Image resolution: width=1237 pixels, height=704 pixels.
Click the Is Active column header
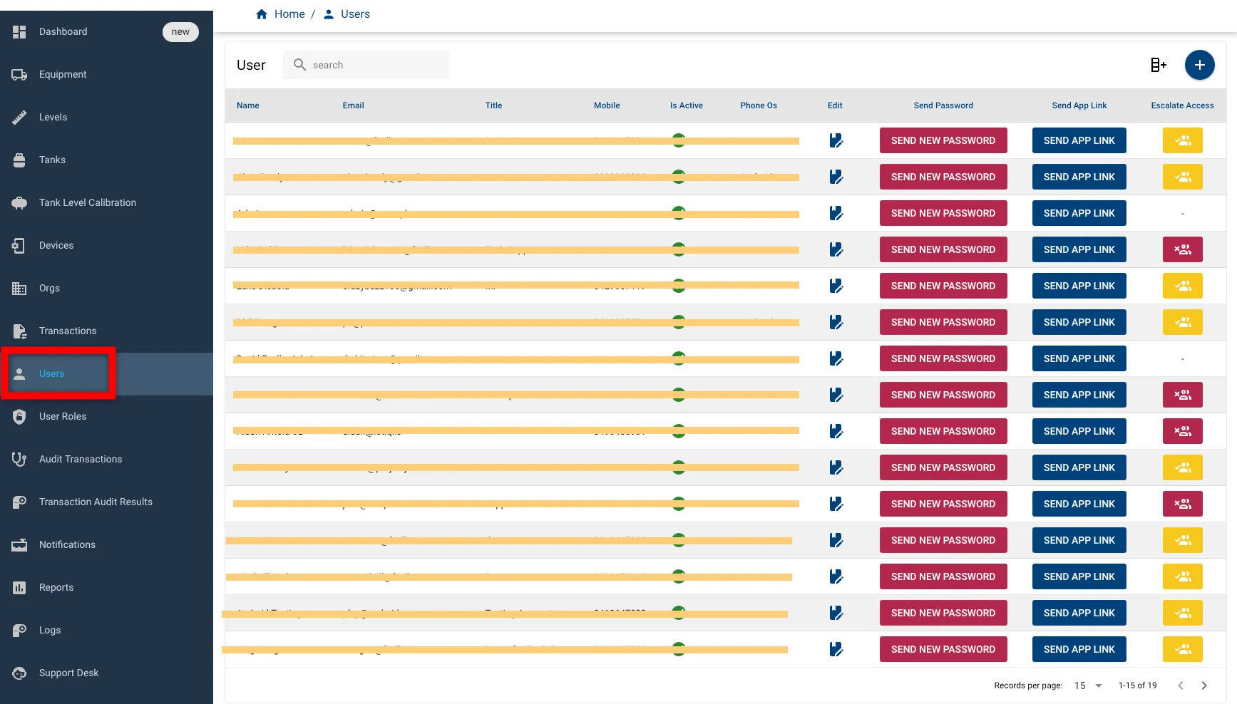point(687,105)
